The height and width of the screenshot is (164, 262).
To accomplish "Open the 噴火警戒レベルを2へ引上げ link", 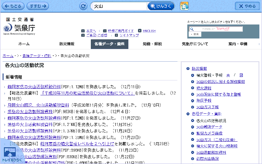I will [77, 143].
